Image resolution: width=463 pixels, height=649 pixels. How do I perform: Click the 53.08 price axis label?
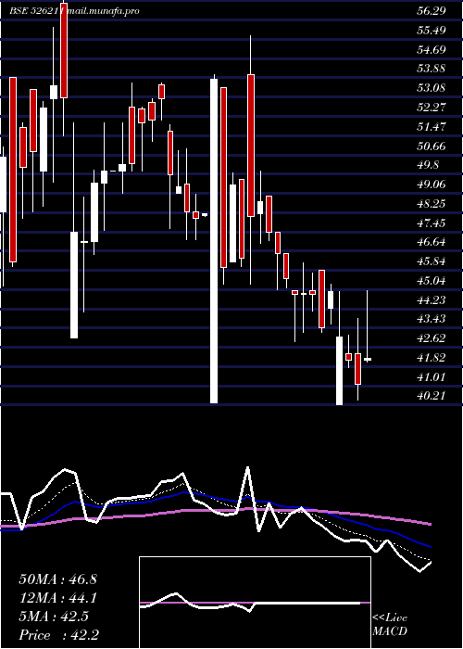(432, 88)
